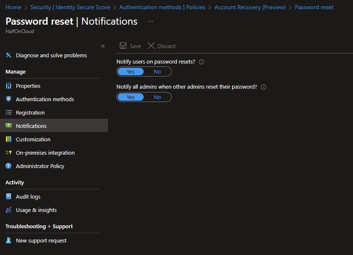The height and width of the screenshot is (255, 353).
Task: Click the Save button in toolbar
Action: tap(130, 46)
